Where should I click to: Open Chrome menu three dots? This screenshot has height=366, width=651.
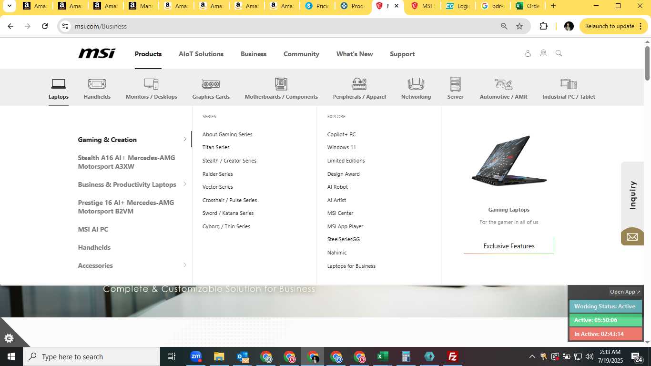point(641,26)
